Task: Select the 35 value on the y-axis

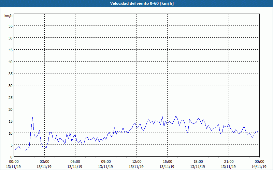Action: 11,74
